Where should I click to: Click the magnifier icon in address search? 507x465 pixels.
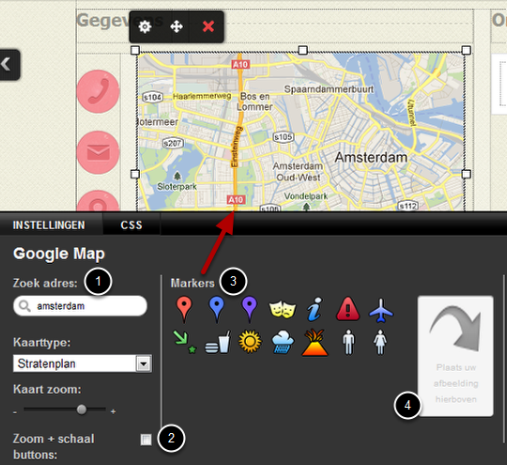click(24, 306)
